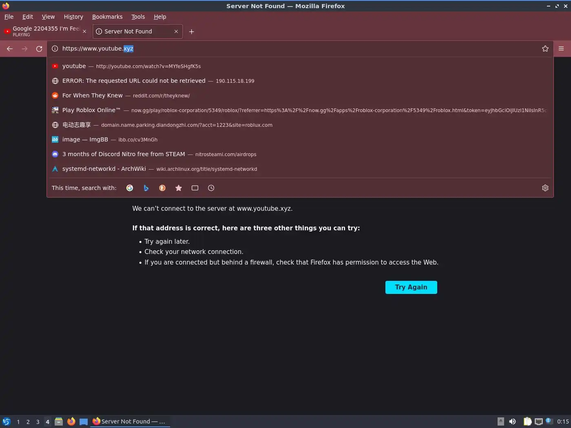Open a new tab with plus button
The height and width of the screenshot is (428, 571).
point(192,32)
